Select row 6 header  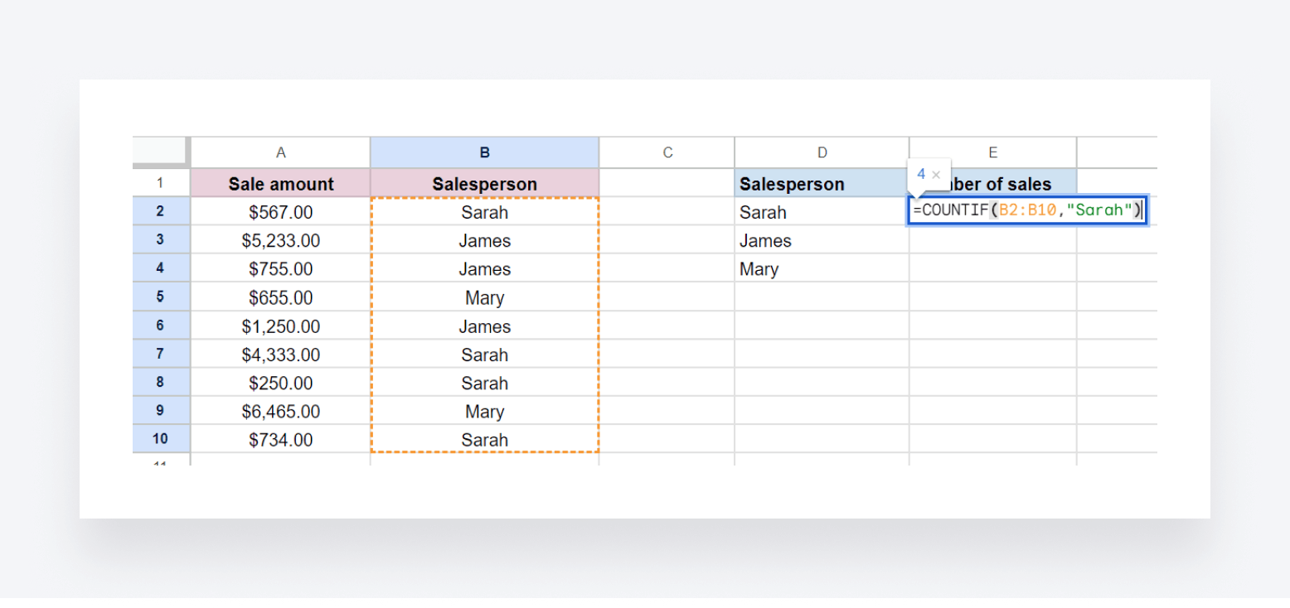161,326
